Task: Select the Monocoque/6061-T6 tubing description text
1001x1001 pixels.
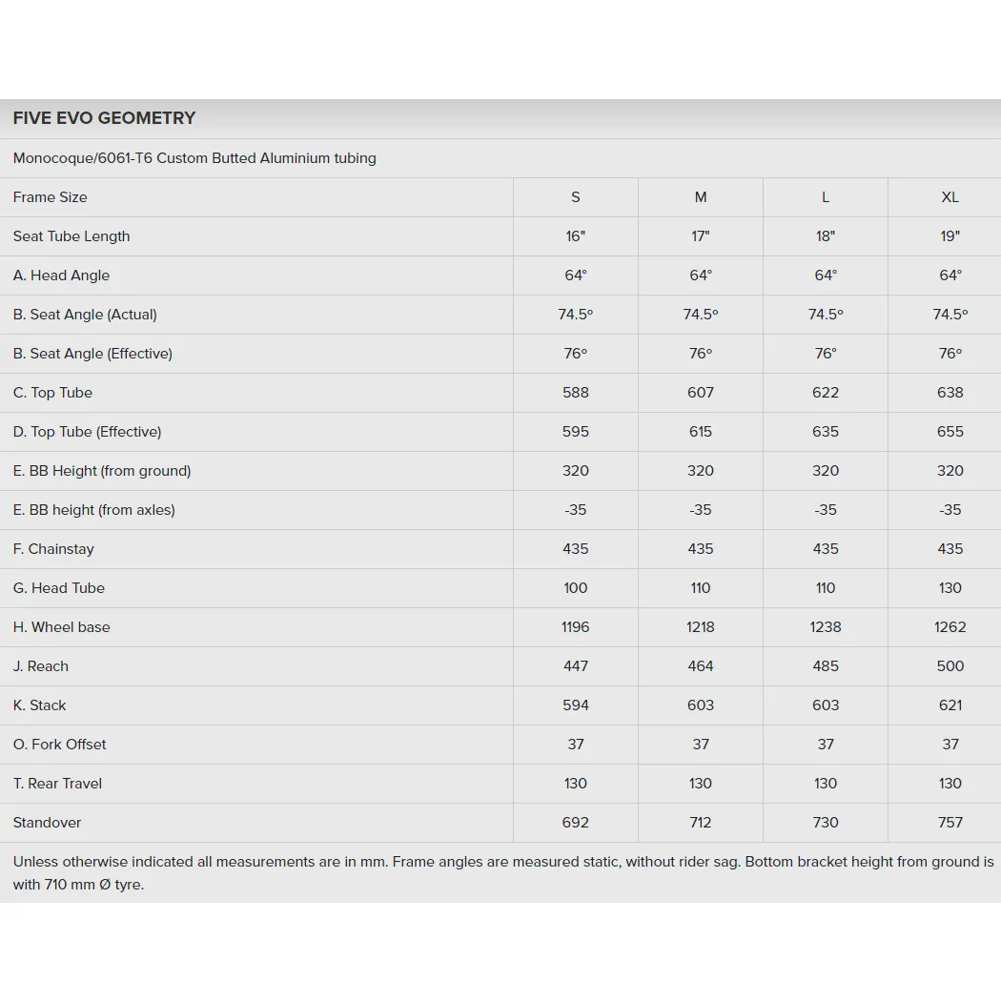Action: (x=194, y=158)
